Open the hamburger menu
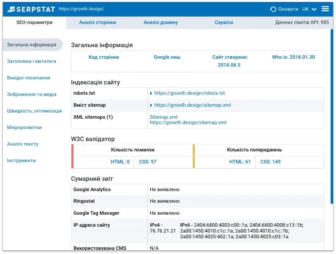This screenshot has width=336, height=254. 325,9
